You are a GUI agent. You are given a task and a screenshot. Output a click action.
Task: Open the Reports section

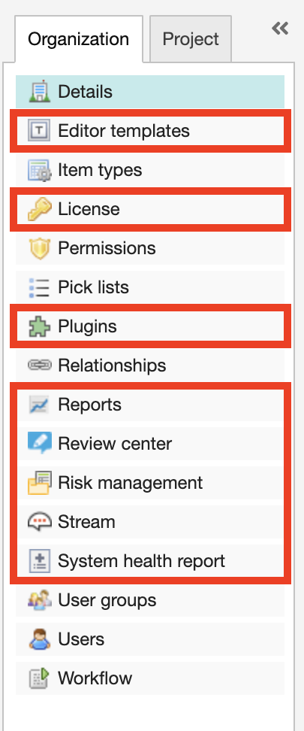click(150, 405)
